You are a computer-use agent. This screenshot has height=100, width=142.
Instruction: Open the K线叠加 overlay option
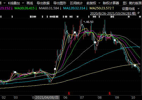click(14, 3)
